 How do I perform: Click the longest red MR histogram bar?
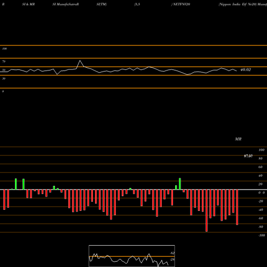tap(207, 210)
